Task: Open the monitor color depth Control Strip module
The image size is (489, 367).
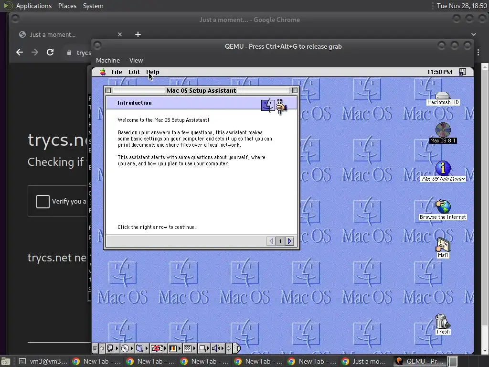Action: click(175, 348)
